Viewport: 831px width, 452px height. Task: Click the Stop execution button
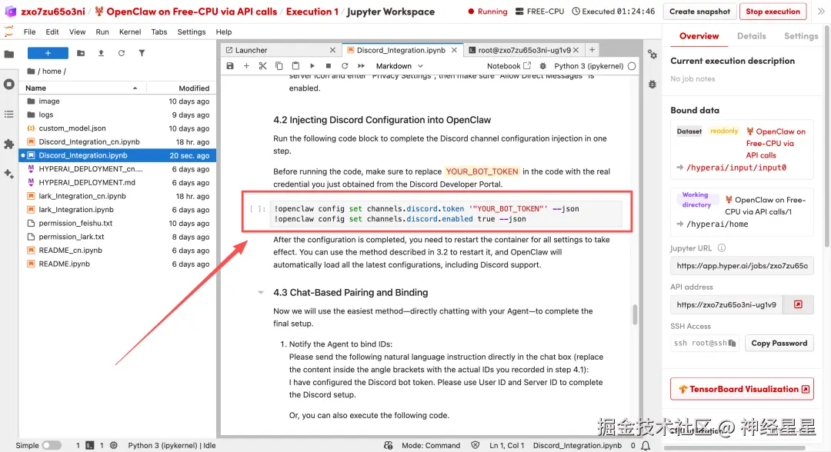(773, 11)
